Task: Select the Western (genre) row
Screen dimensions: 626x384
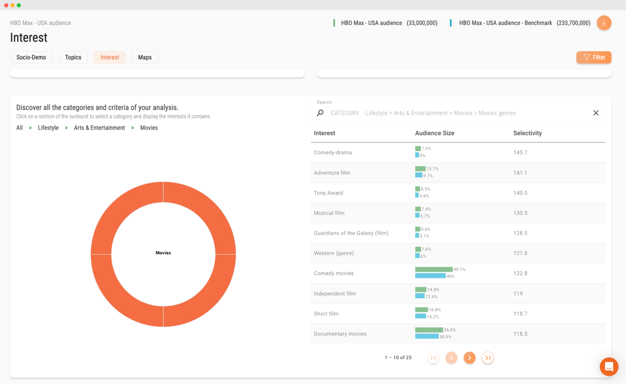Action: tap(458, 253)
